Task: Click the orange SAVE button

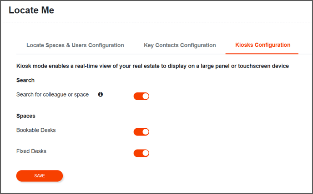Action: [x=40, y=176]
